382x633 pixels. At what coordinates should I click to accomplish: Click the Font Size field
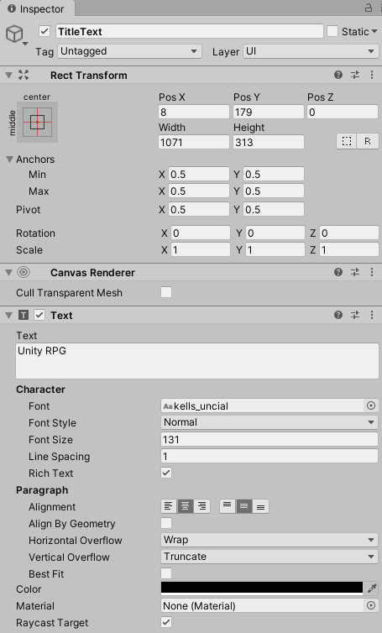click(269, 439)
